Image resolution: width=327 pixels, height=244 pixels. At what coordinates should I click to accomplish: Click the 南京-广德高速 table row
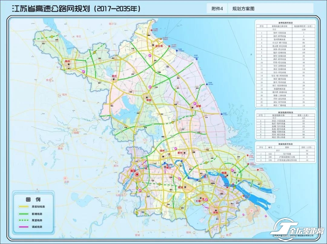click(x=286, y=105)
